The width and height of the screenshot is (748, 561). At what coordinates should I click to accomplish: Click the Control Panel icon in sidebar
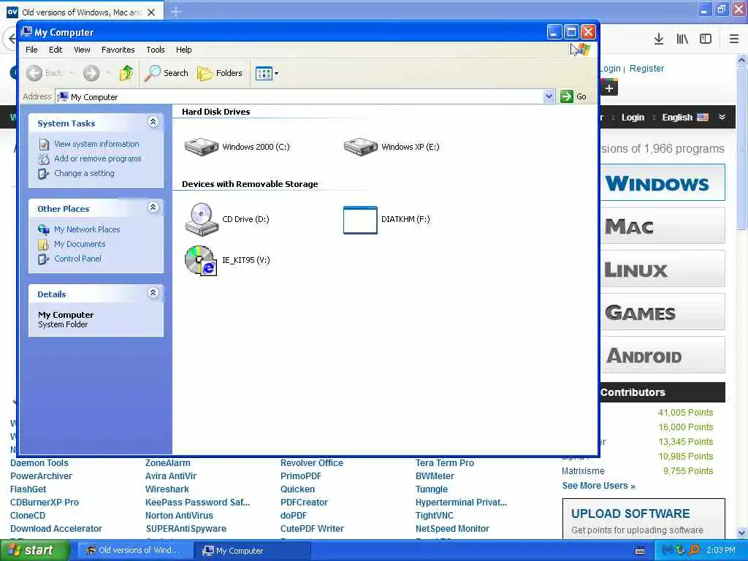click(44, 259)
